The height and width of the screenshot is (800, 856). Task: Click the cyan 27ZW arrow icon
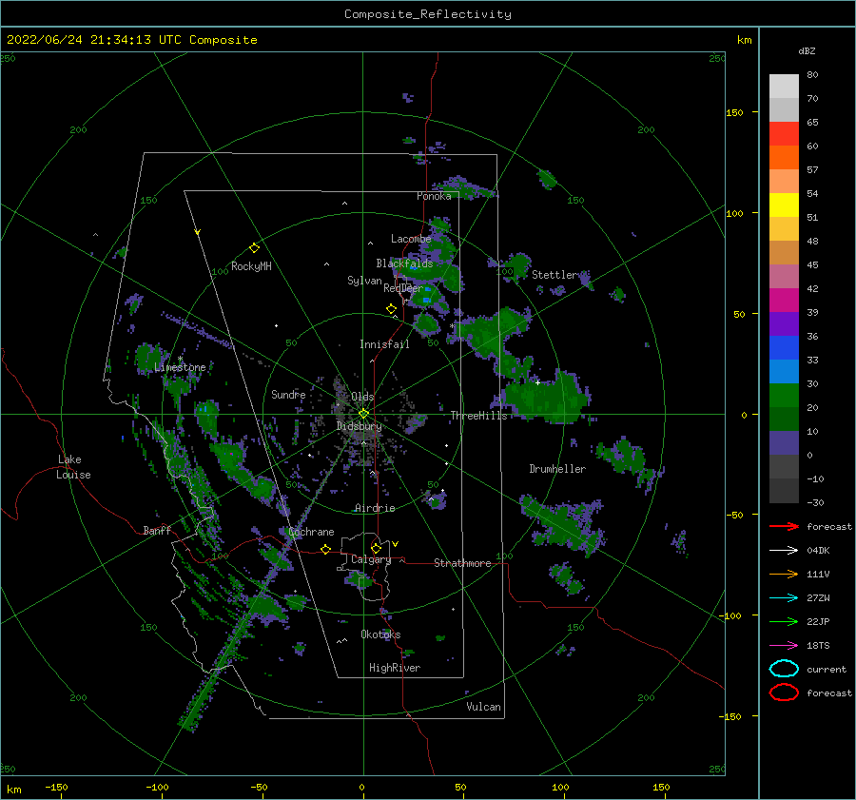784,598
